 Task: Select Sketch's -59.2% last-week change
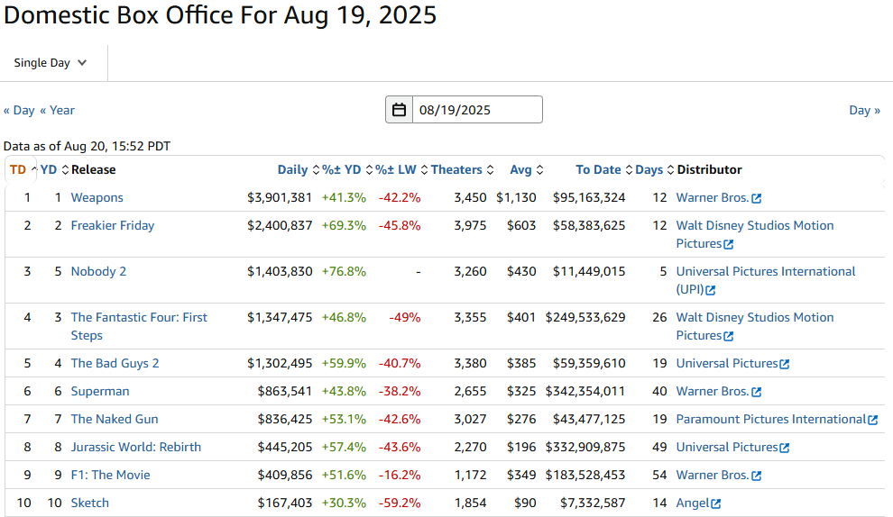(400, 503)
